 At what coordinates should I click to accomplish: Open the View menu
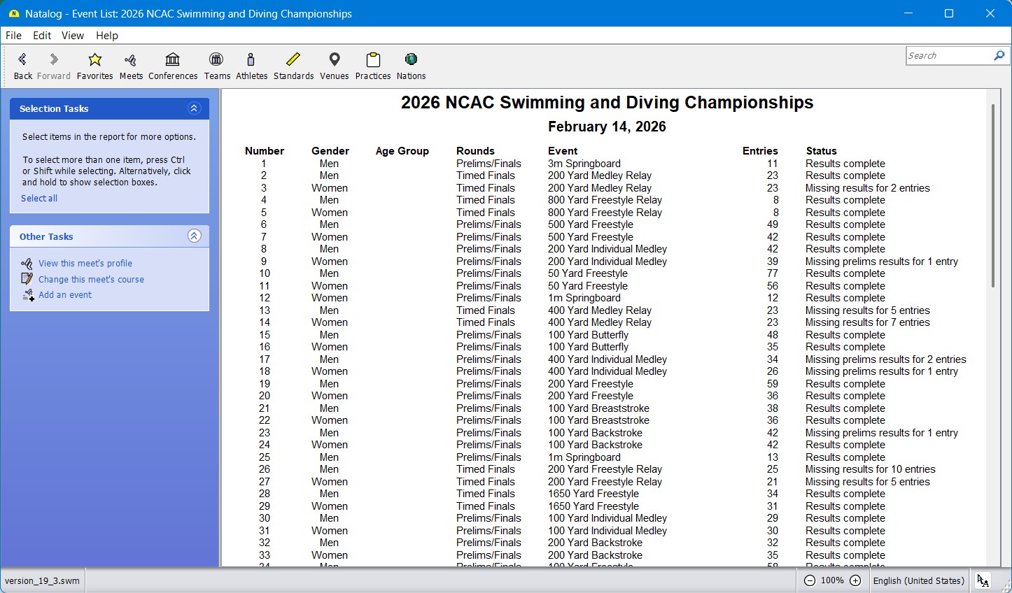(x=72, y=36)
